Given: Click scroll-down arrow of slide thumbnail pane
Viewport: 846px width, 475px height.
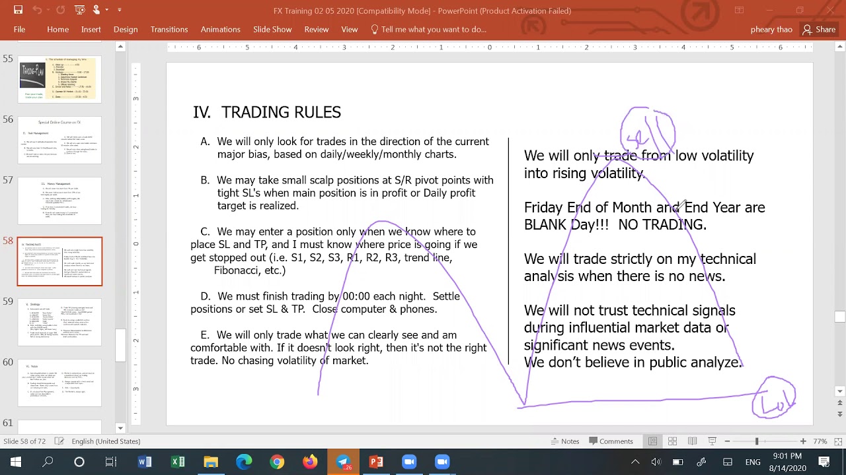Looking at the screenshot, I should pos(120,428).
